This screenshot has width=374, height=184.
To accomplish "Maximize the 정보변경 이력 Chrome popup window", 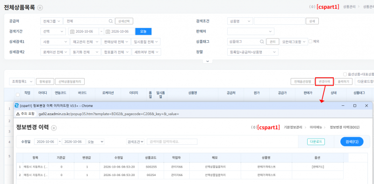I will coord(355,106).
